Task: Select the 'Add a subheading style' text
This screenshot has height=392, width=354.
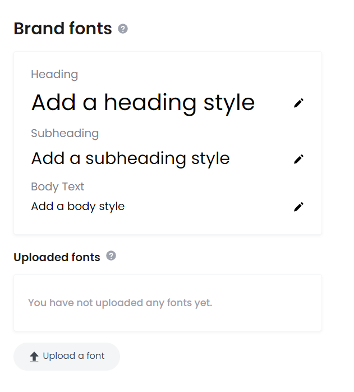Action: (x=130, y=158)
